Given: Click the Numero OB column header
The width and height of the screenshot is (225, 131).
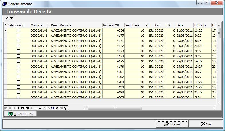Looking at the screenshot, I should (113, 25).
